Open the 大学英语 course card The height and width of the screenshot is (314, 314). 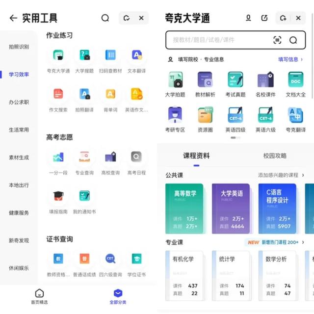(x=231, y=209)
